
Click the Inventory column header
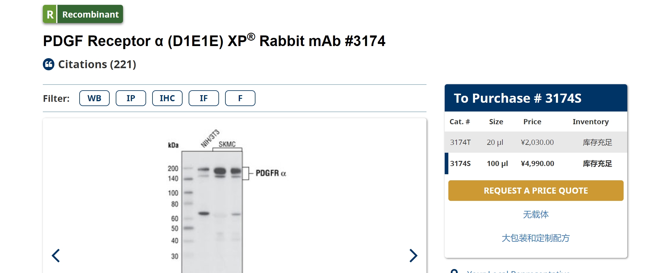pos(591,122)
